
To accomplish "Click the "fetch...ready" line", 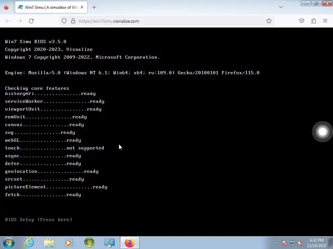I will click(x=43, y=195).
